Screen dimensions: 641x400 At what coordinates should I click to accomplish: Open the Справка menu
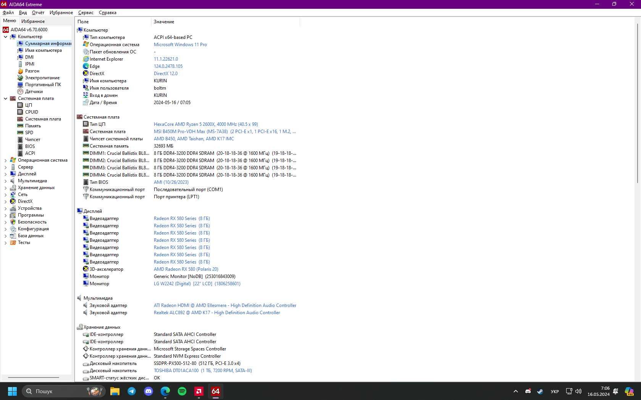click(108, 13)
